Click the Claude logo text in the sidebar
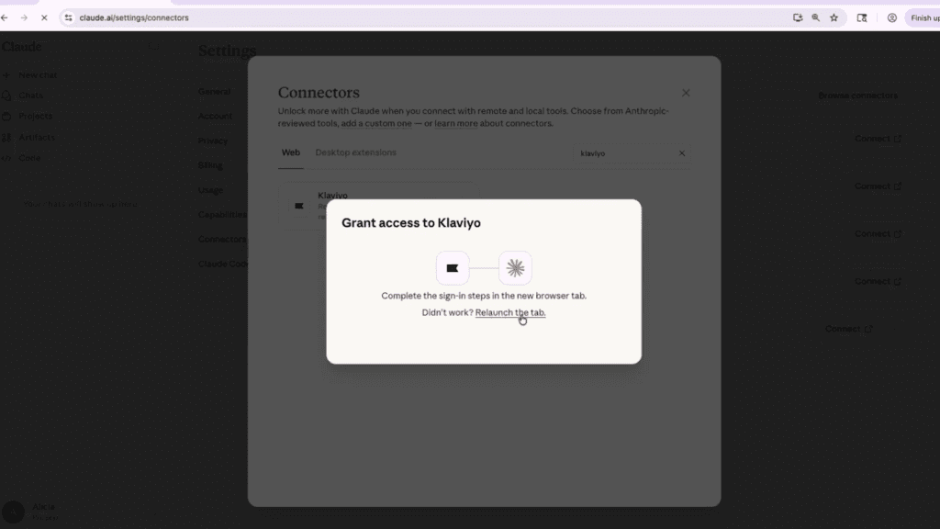Viewport: 940px width, 529px height. 22,47
